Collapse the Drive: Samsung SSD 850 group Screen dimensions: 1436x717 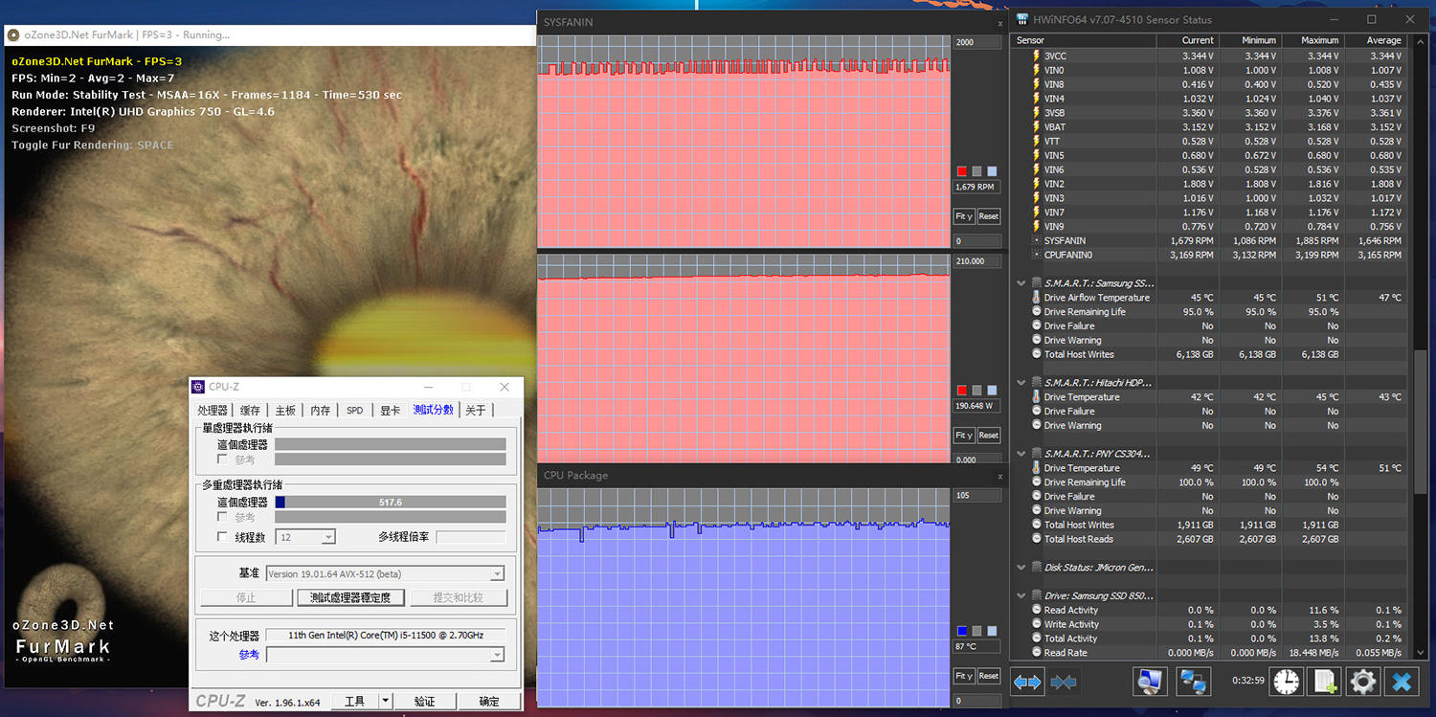(x=1021, y=595)
